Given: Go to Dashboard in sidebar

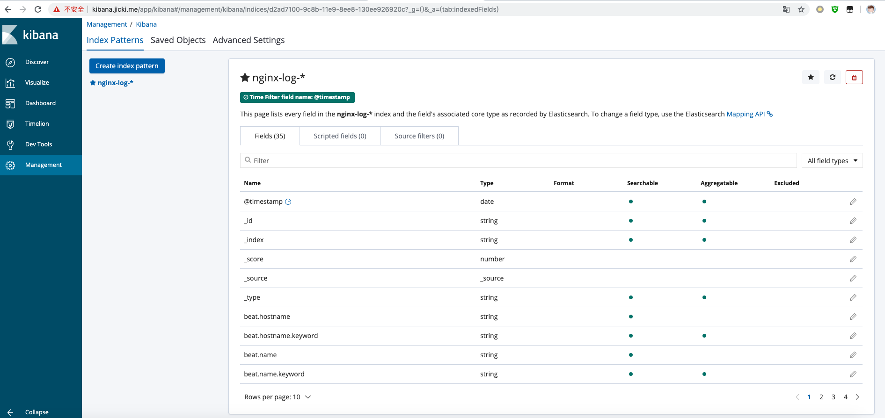Looking at the screenshot, I should (40, 103).
